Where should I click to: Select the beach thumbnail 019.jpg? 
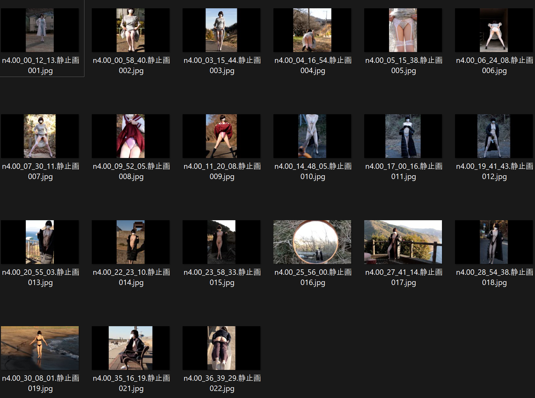tap(40, 348)
